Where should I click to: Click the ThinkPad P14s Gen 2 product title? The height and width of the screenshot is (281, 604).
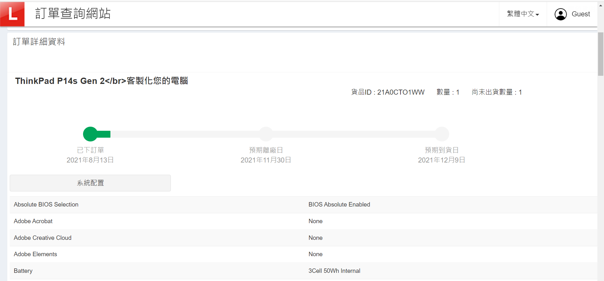(102, 81)
